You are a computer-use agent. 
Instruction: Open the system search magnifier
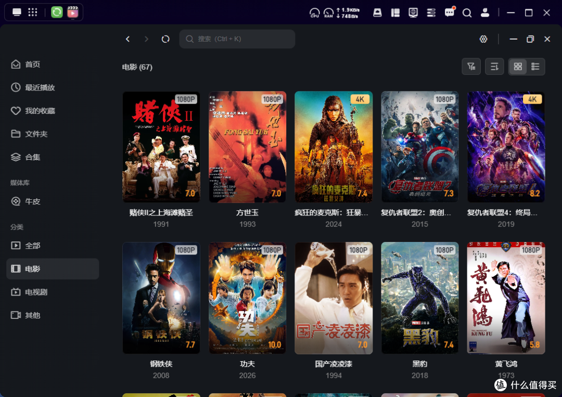pos(467,13)
